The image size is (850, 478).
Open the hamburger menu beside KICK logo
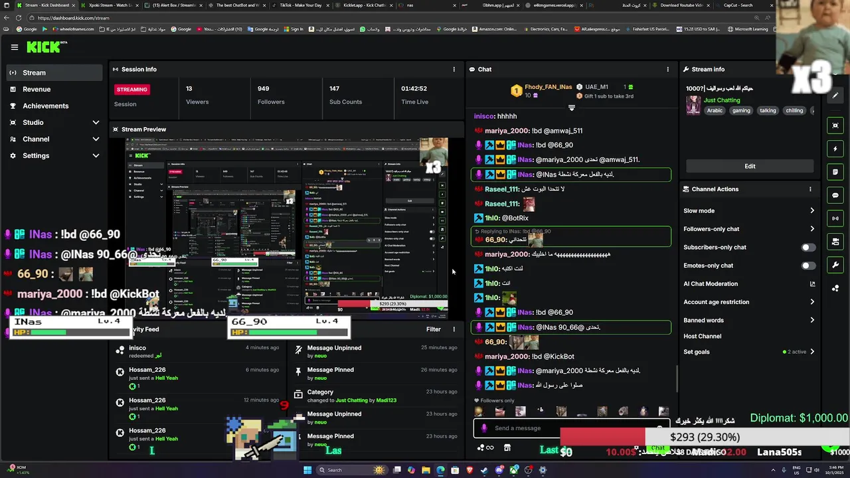[15, 47]
